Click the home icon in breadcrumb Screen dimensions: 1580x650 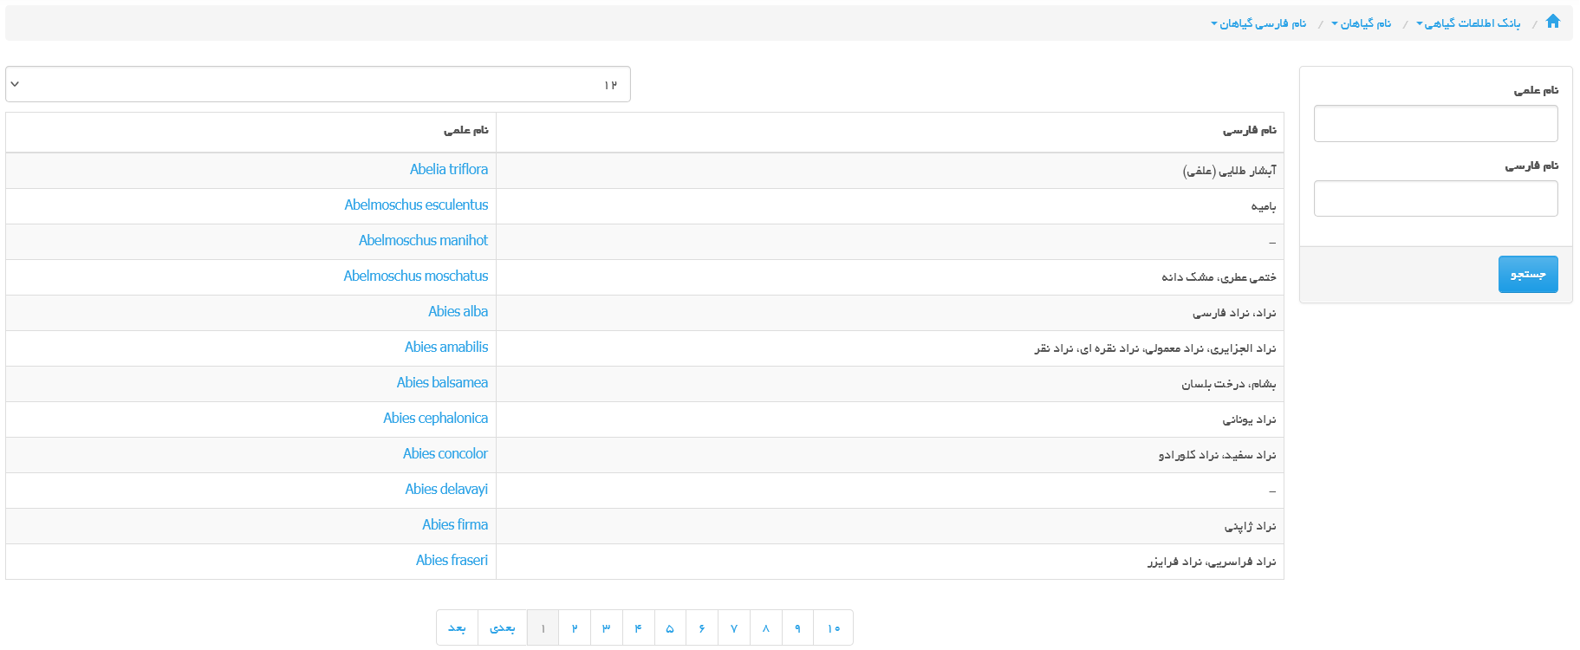pyautogui.click(x=1552, y=22)
